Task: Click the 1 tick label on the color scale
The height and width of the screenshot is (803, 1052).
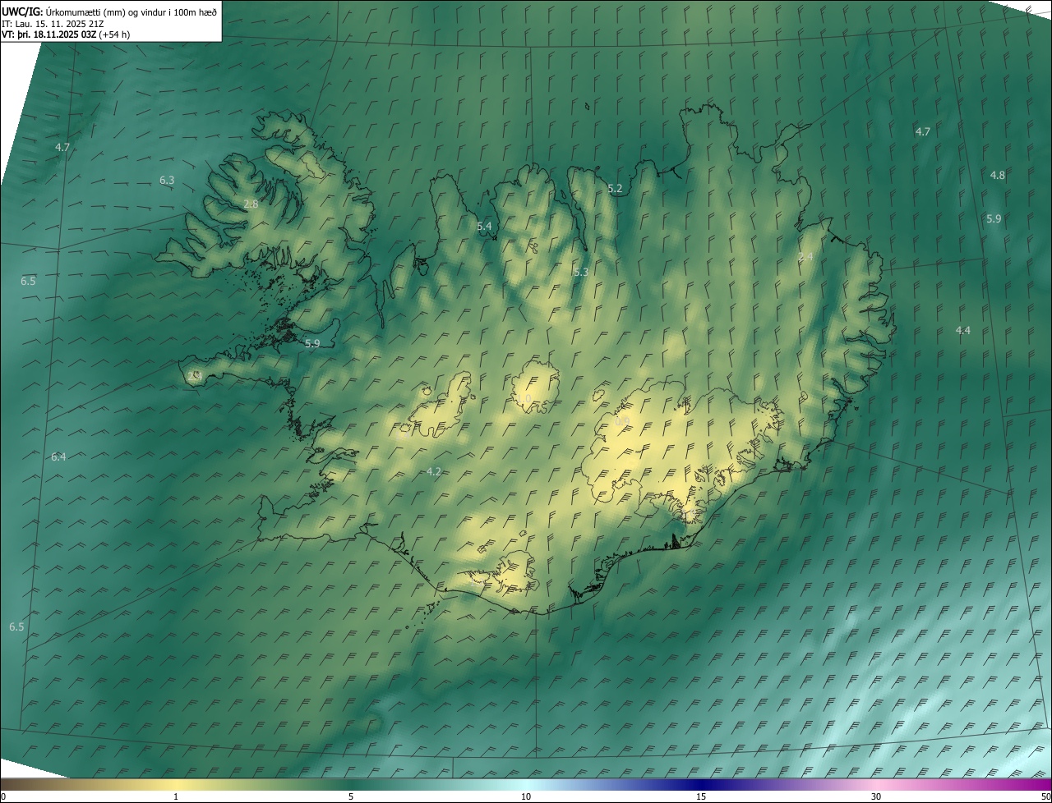Action: (x=176, y=796)
